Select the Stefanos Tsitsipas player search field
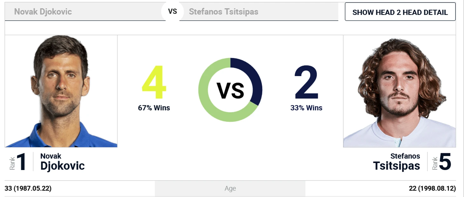The image size is (464, 197). click(259, 12)
